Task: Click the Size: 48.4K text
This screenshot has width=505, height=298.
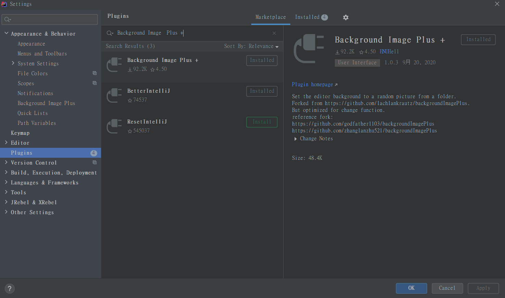Action: (307, 158)
